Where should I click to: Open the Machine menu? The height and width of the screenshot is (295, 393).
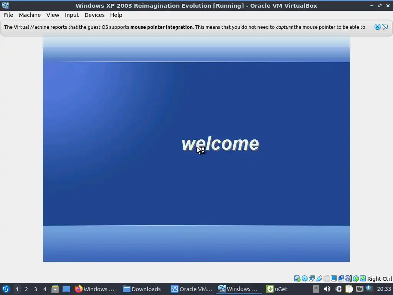click(x=30, y=15)
